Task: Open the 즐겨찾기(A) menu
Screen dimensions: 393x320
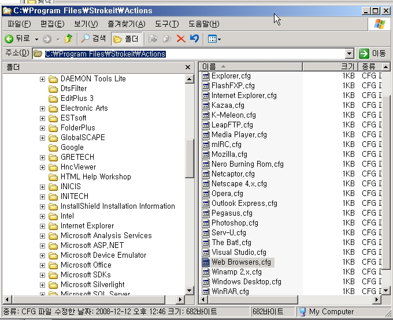Action: point(127,24)
